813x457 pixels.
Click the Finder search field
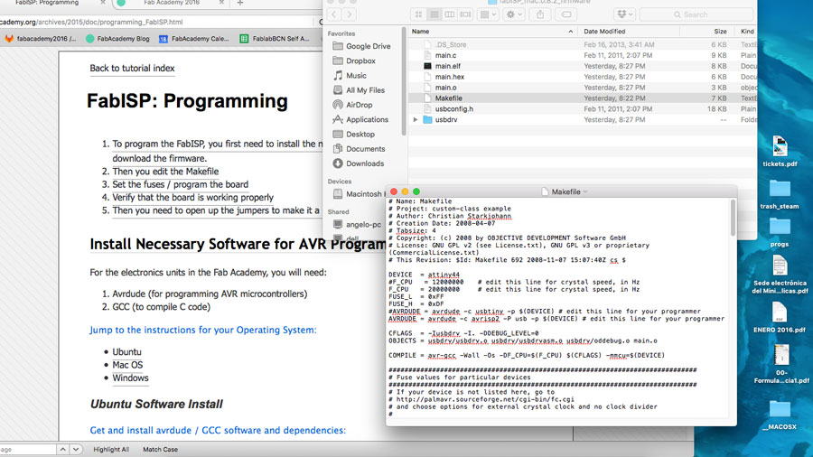[696, 14]
